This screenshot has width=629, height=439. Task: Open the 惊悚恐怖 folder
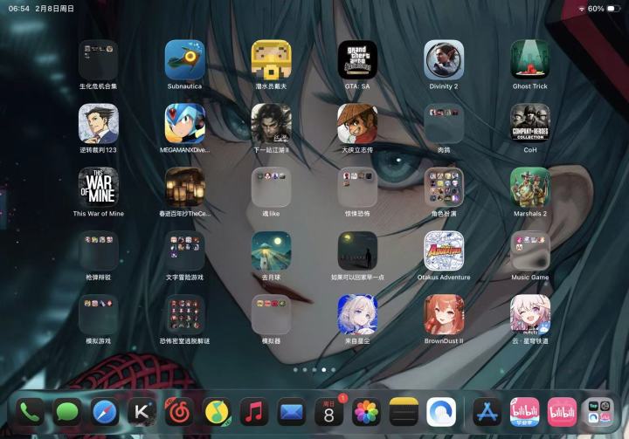(x=357, y=188)
